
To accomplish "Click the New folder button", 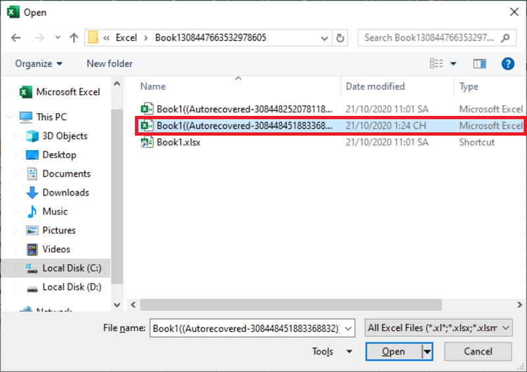I will point(109,64).
